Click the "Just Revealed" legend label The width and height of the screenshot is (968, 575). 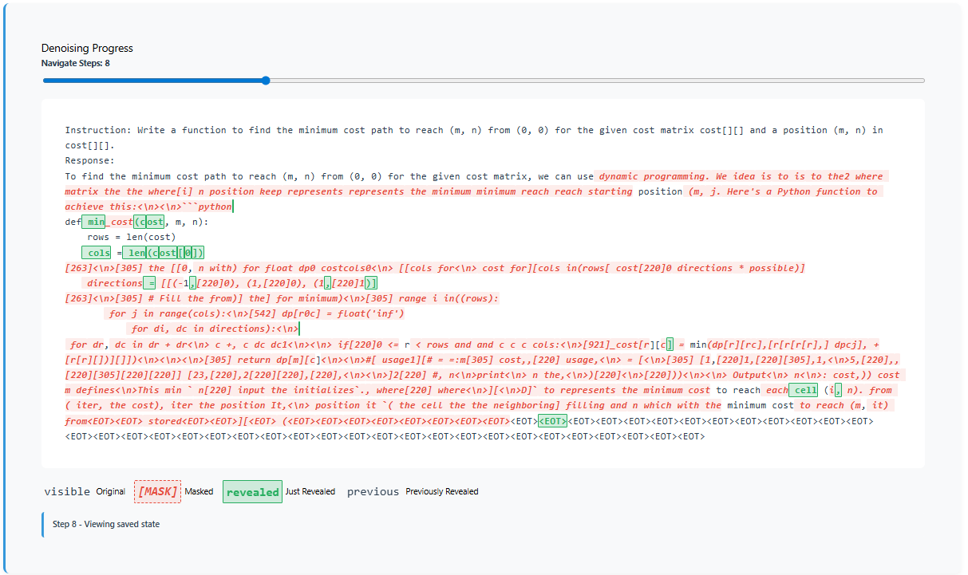310,491
